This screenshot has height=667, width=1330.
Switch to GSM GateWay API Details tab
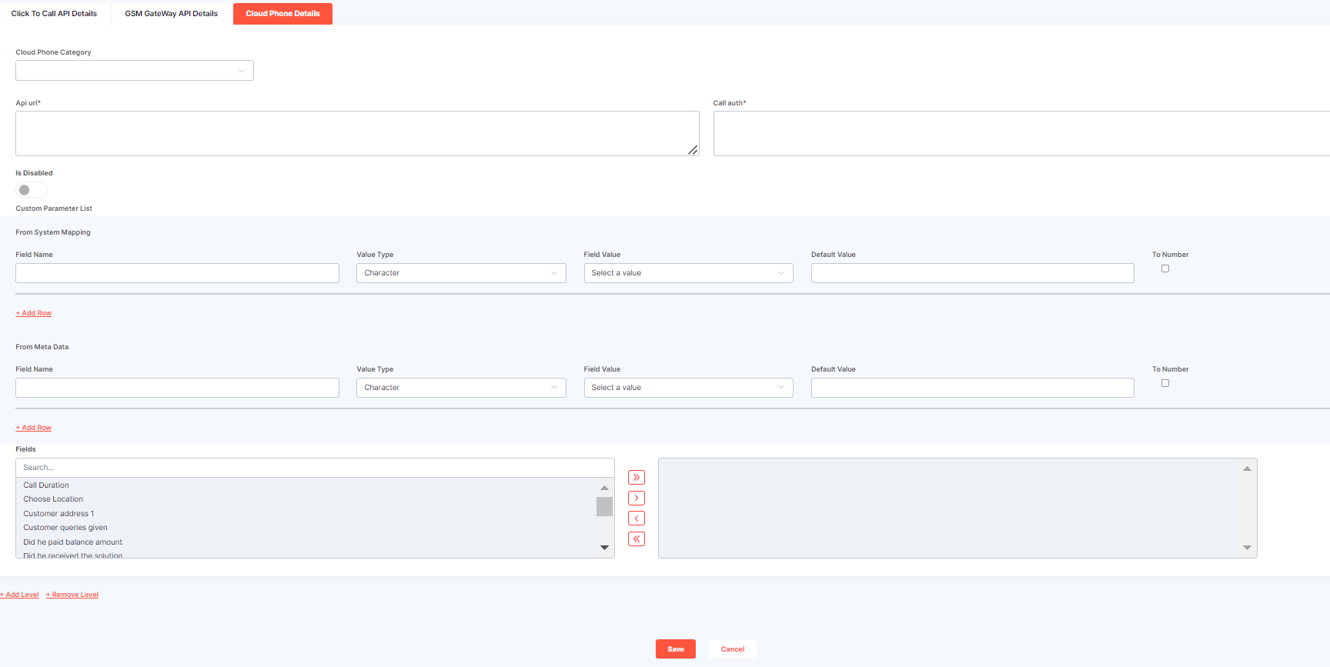[172, 14]
